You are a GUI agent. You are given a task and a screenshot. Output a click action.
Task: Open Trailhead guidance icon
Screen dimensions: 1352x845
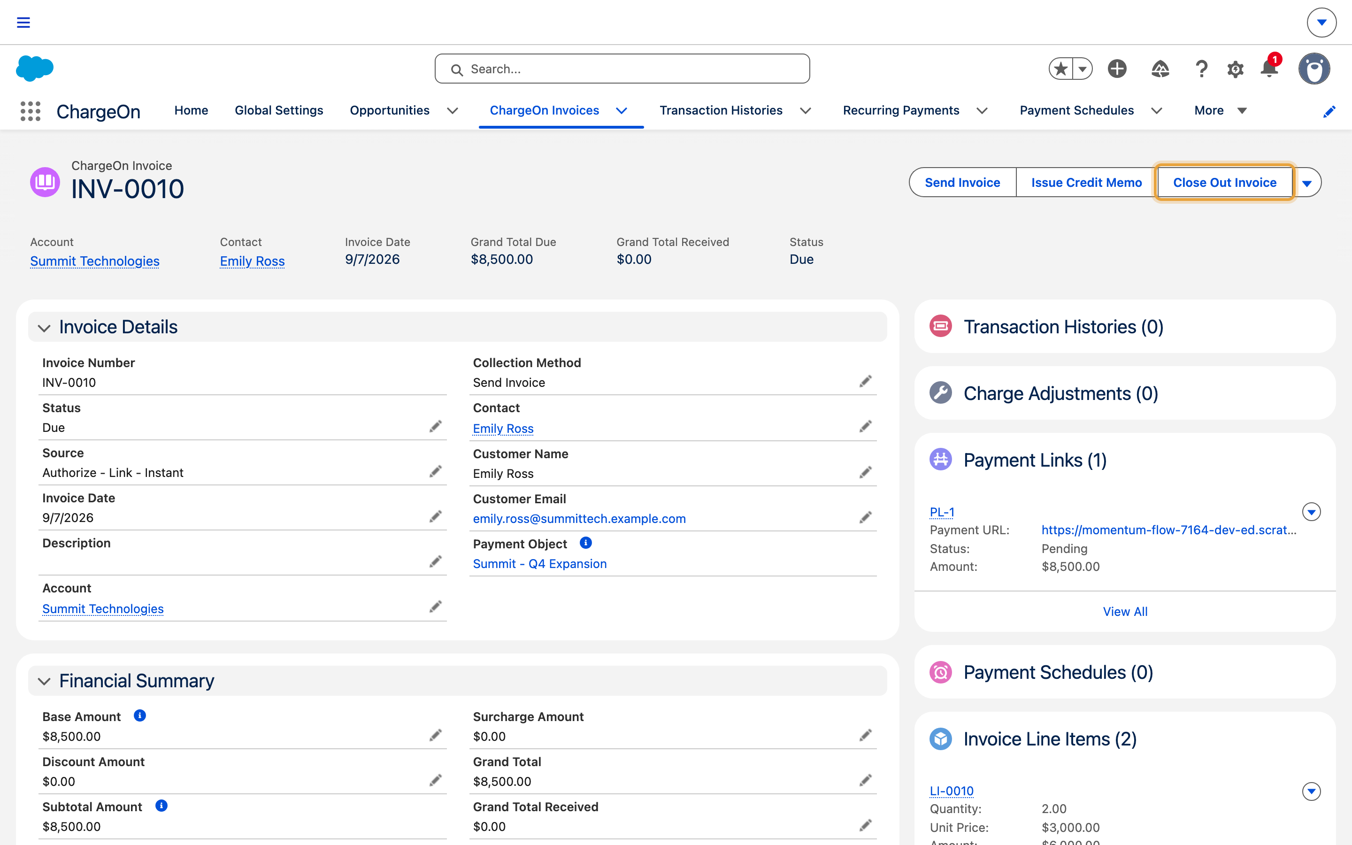1160,69
